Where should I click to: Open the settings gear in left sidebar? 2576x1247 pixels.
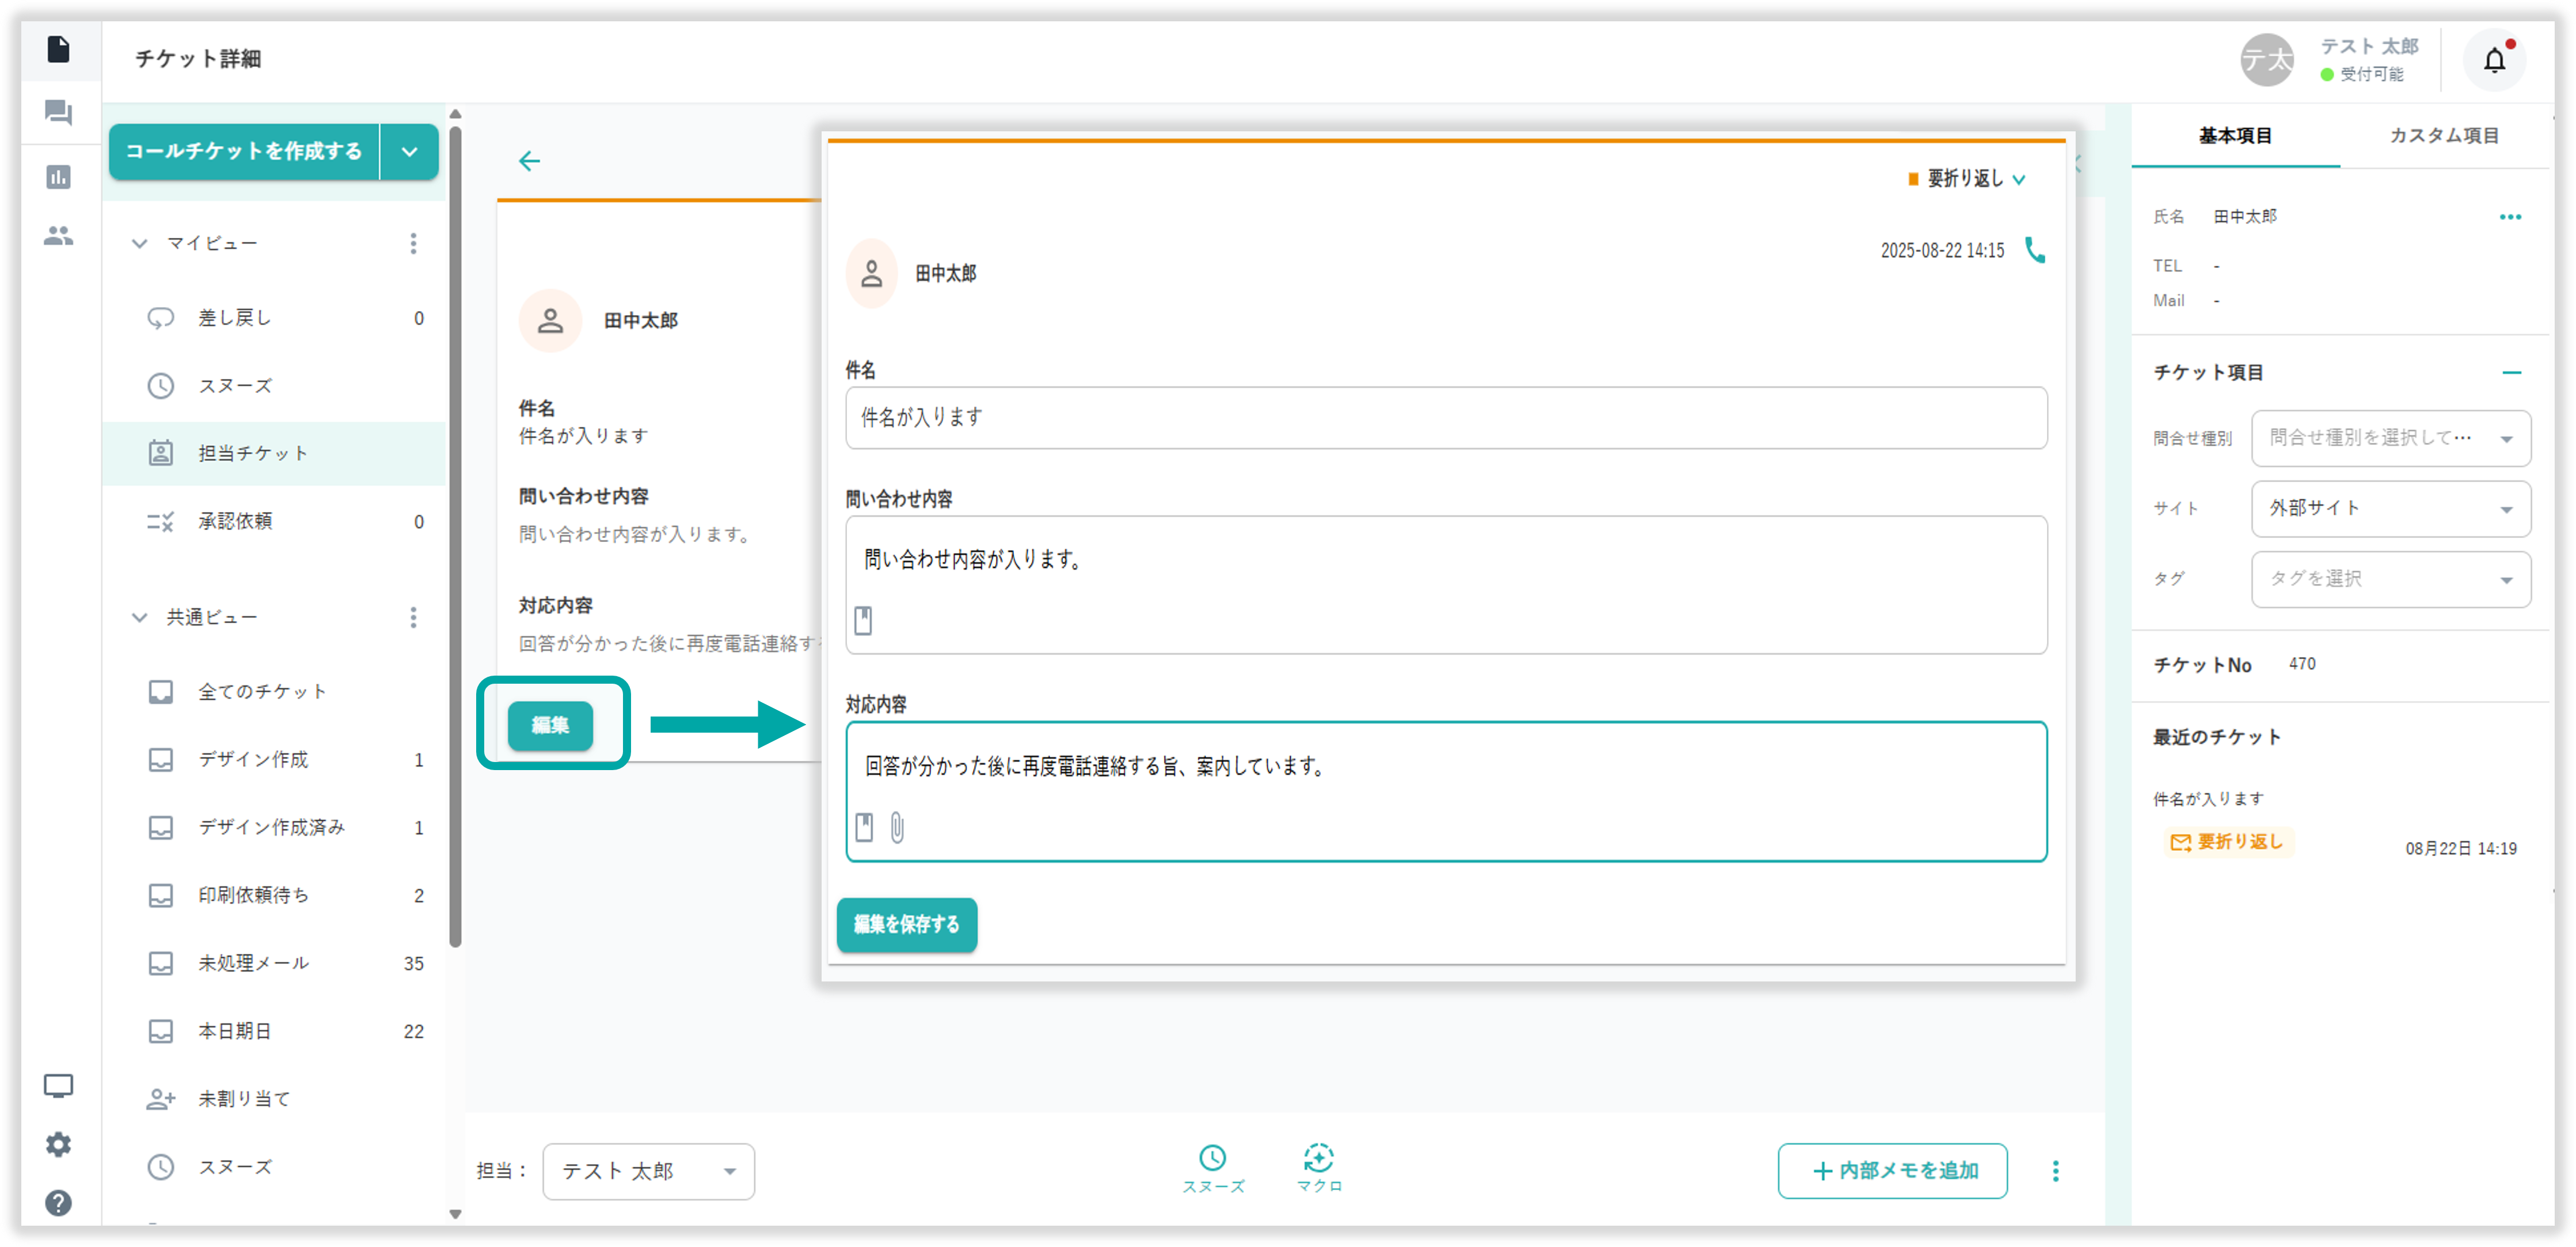click(x=58, y=1144)
